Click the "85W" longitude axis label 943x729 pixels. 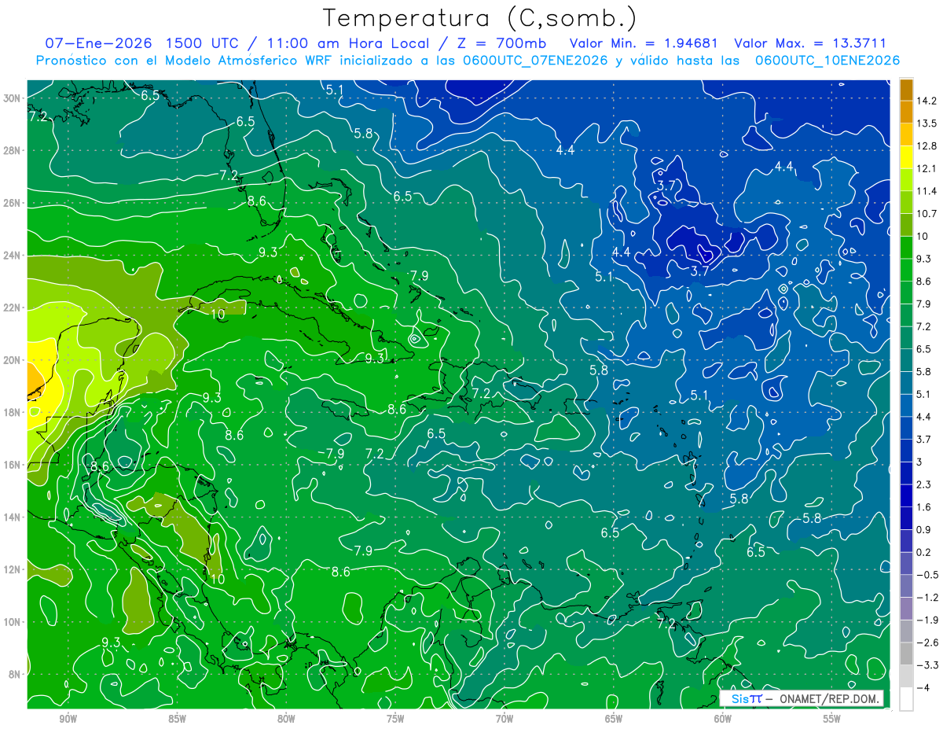pyautogui.click(x=177, y=719)
